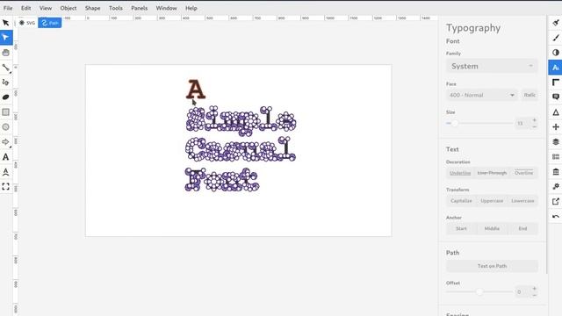Open the triangle Shape panel
The height and width of the screenshot is (316, 562).
tap(556, 112)
